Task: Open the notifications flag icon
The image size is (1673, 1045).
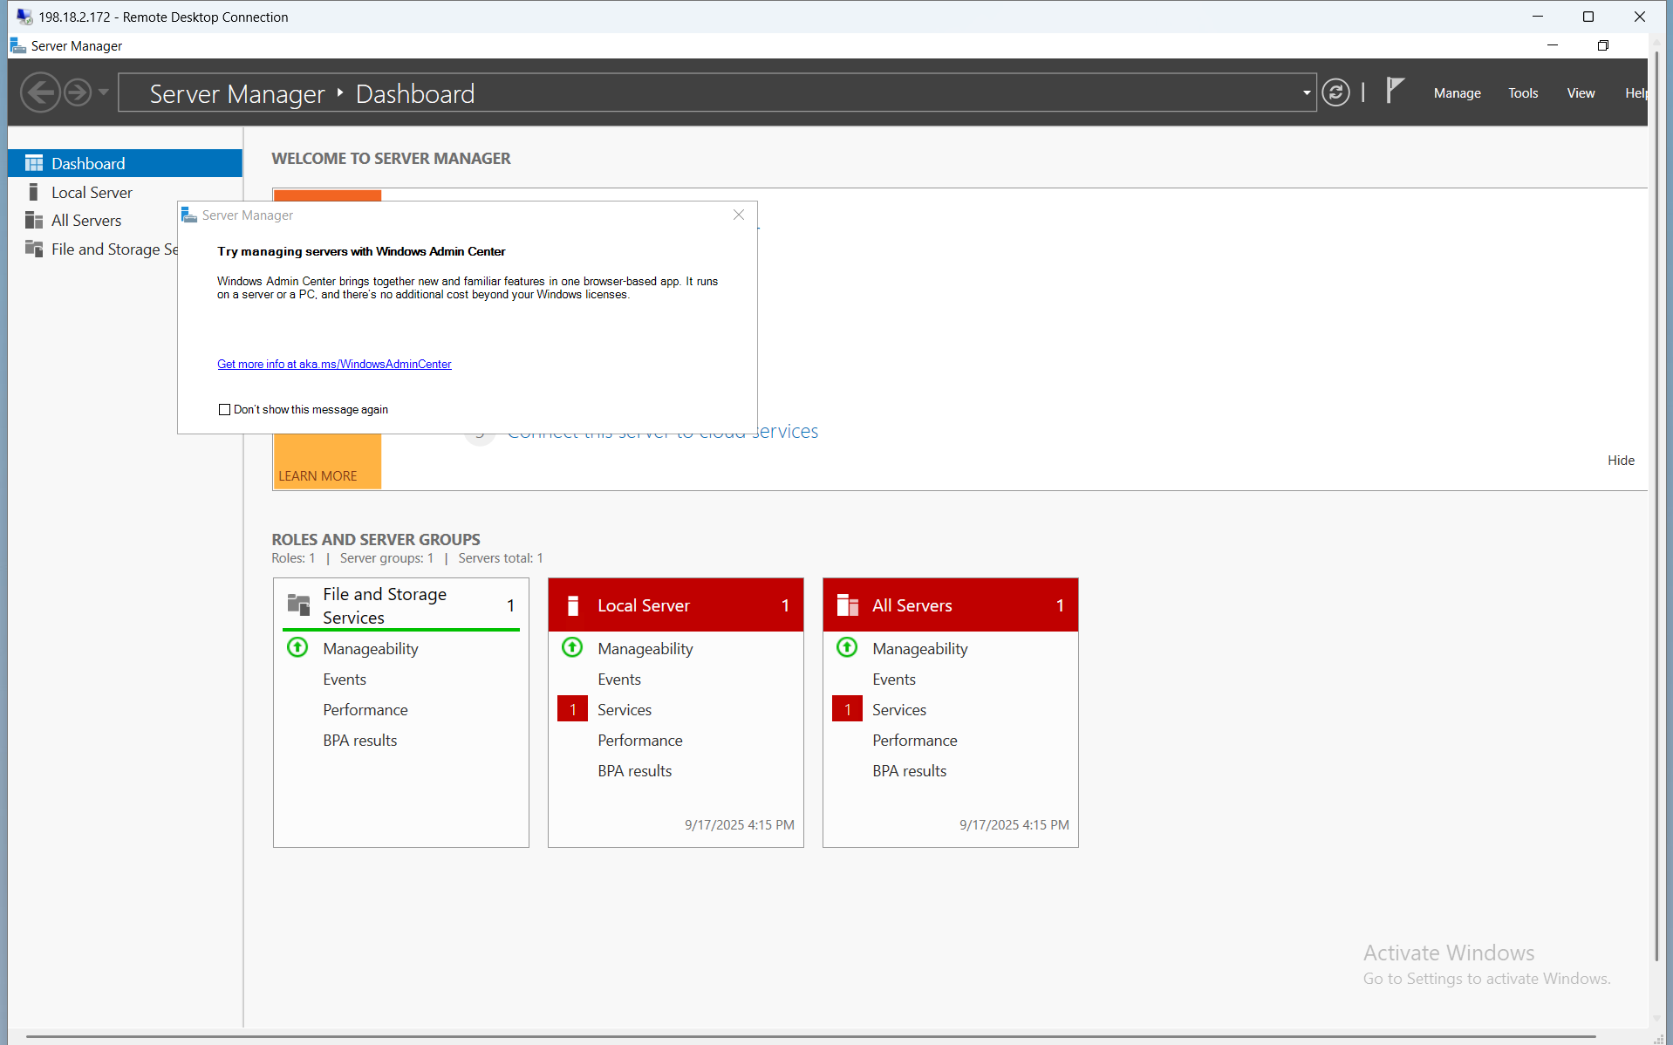Action: coord(1395,91)
